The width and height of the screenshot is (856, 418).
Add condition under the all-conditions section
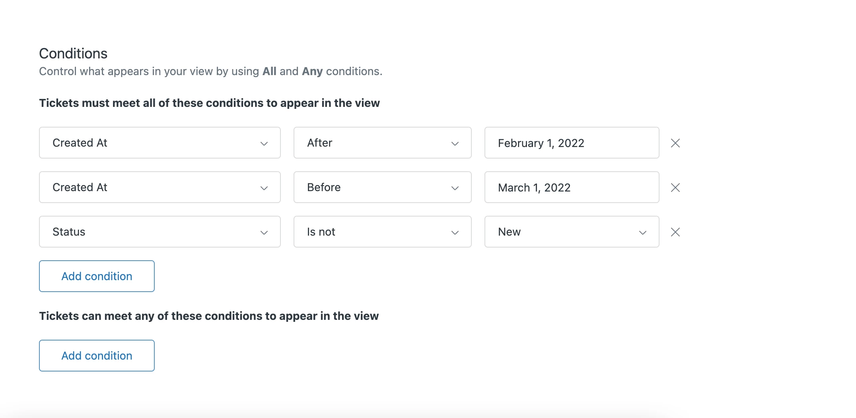coord(97,276)
